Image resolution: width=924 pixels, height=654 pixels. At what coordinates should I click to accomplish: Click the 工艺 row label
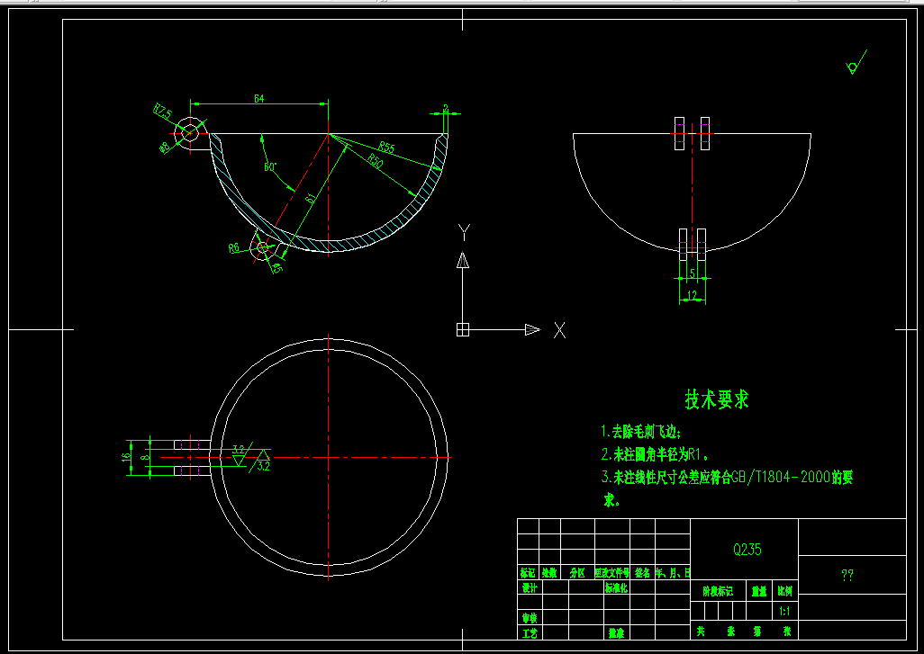click(x=530, y=632)
